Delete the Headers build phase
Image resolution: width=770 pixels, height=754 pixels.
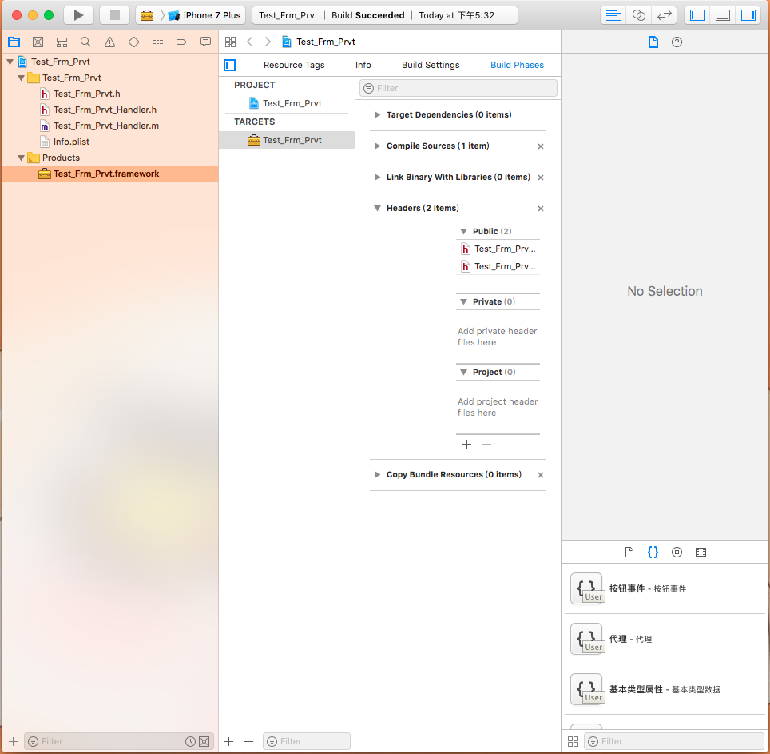(x=541, y=209)
